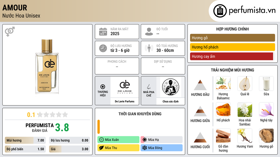Click the perfumista.vn site name text

[x=252, y=11]
